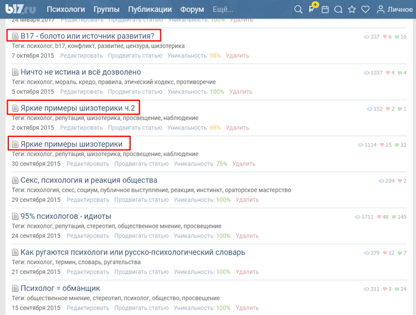Image resolution: width=416 pixels, height=315 pixels.
Task: Open the search magnifier icon
Action: point(298,9)
